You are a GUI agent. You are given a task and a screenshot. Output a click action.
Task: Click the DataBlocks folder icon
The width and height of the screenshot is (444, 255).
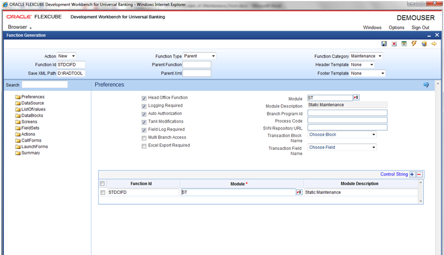point(18,116)
